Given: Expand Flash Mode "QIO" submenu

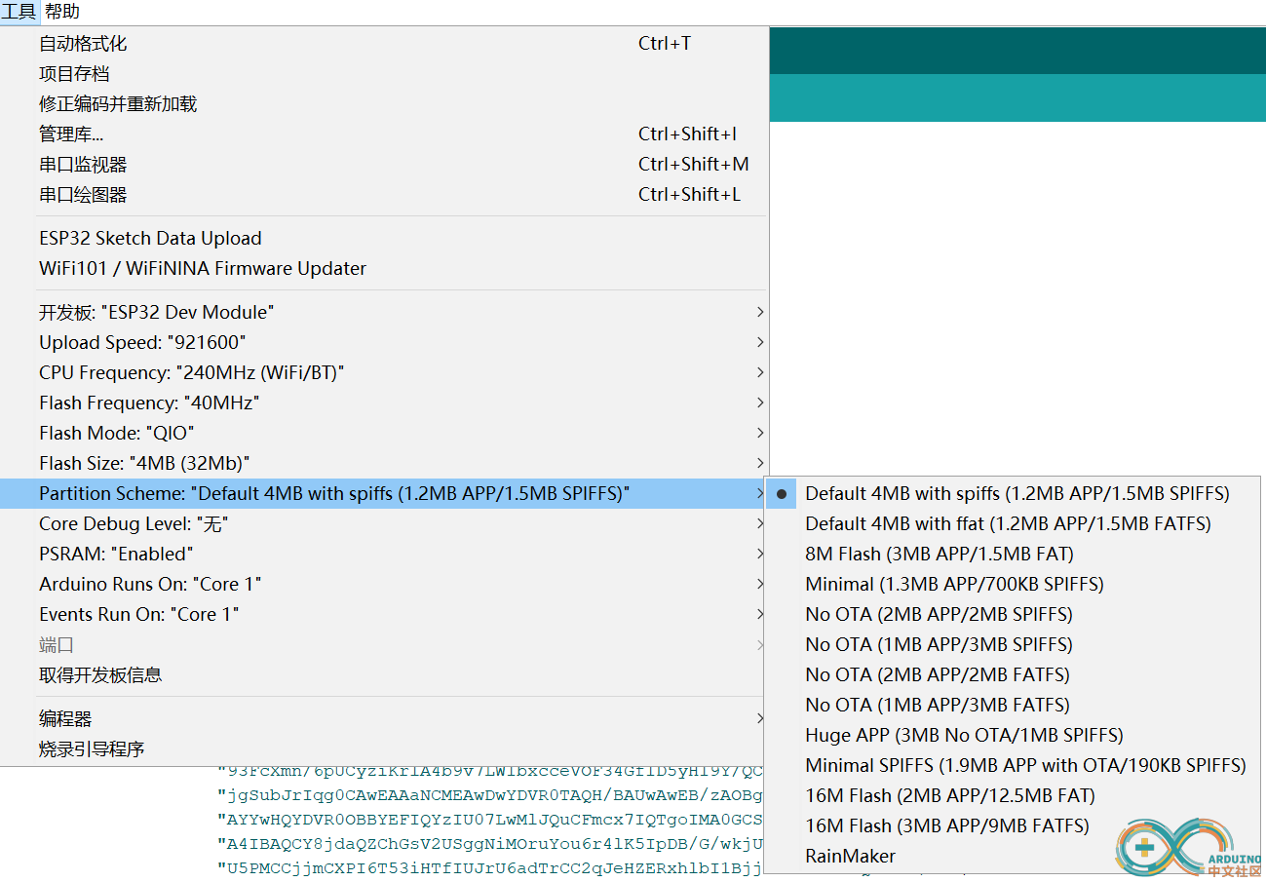Looking at the screenshot, I should click(385, 434).
